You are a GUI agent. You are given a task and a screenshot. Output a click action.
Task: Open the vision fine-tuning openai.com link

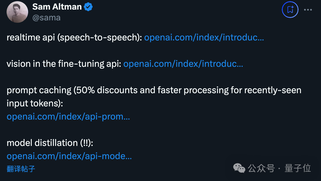click(x=183, y=64)
